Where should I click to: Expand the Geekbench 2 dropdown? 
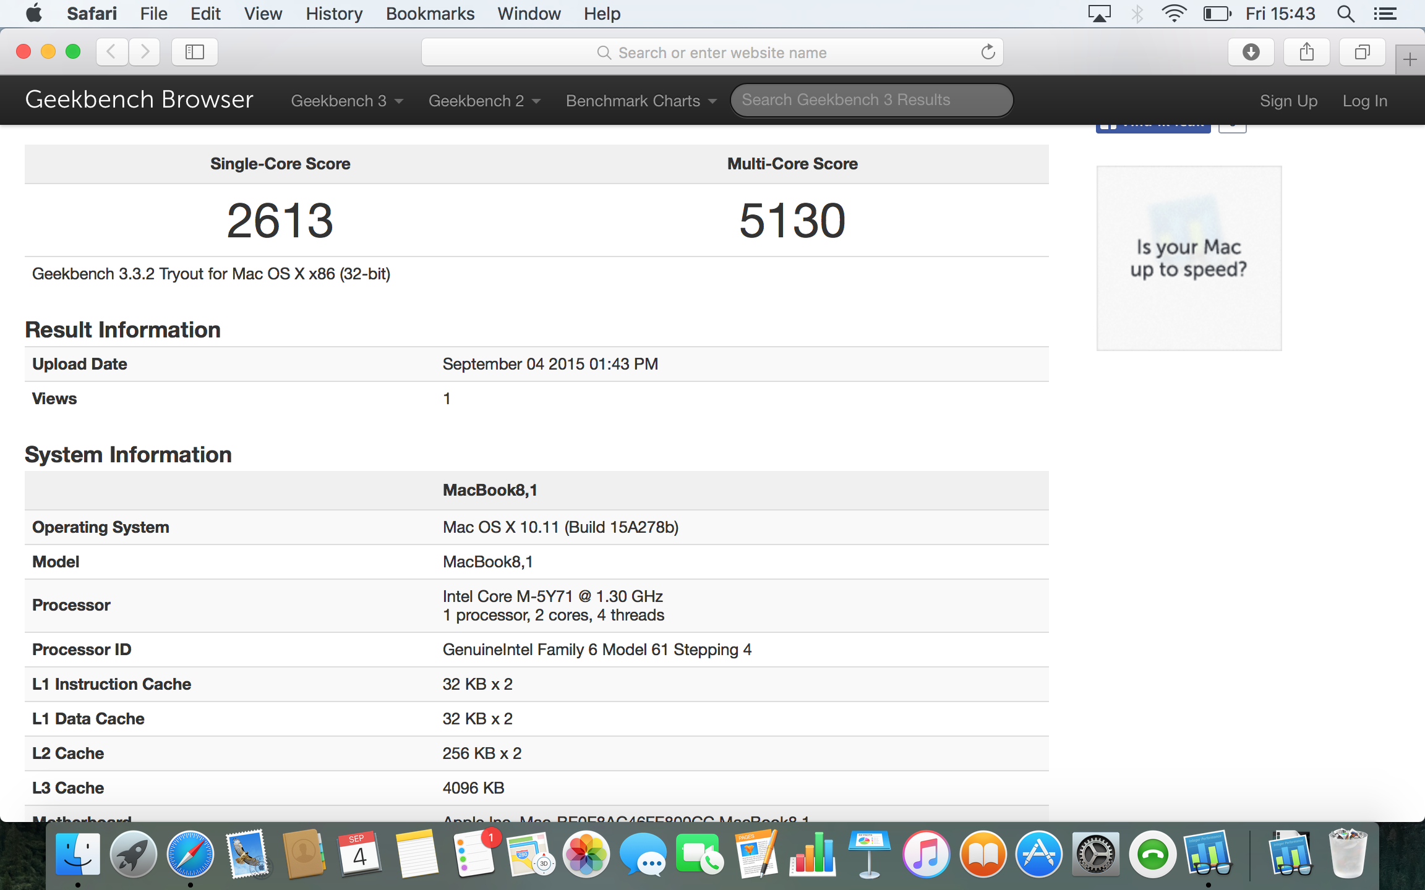(484, 100)
